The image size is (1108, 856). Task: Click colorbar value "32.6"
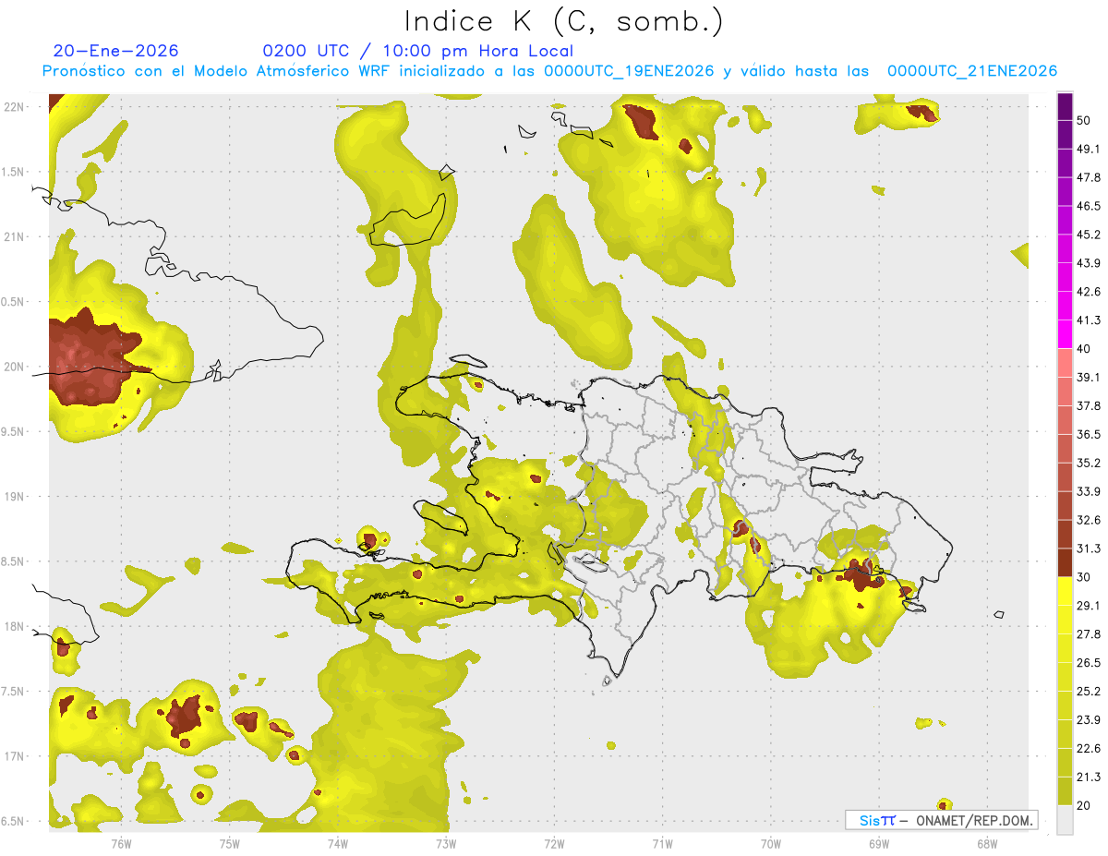pyautogui.click(x=1090, y=520)
